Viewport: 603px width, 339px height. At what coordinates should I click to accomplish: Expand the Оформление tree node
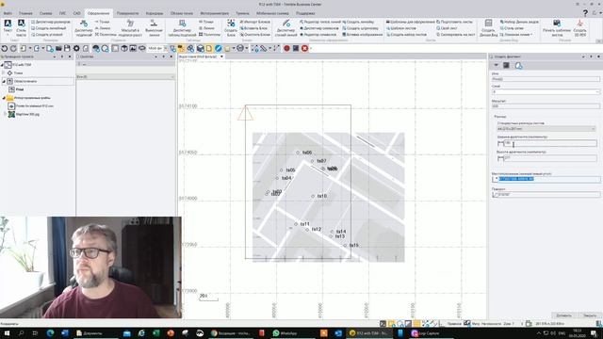pyautogui.click(x=4, y=82)
